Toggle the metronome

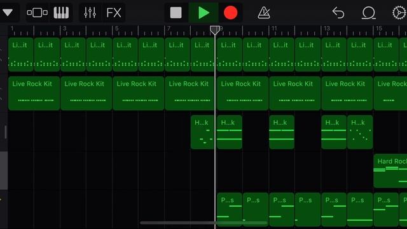(264, 13)
